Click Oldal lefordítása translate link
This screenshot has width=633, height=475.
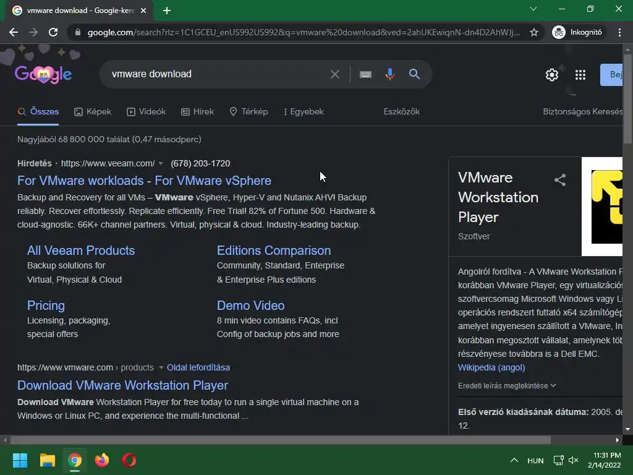click(x=198, y=367)
